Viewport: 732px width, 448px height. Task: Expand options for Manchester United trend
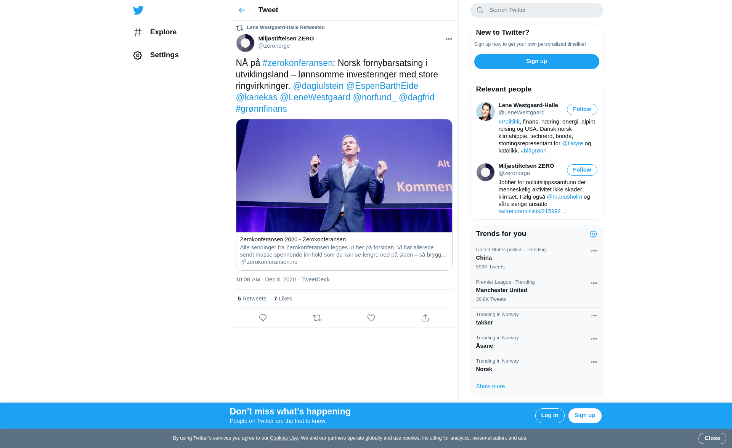tap(594, 283)
